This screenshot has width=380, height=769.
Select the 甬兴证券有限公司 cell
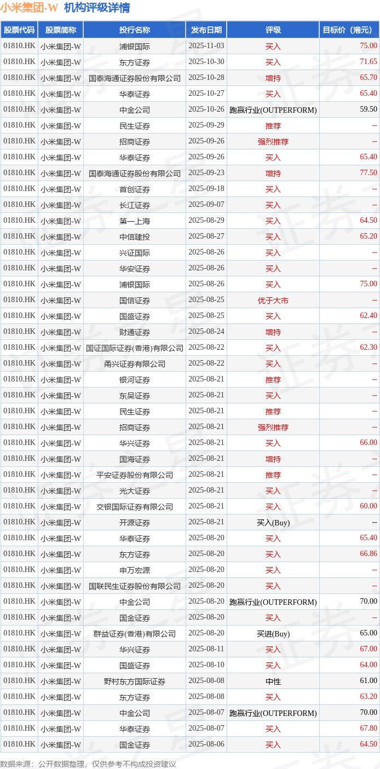(135, 364)
